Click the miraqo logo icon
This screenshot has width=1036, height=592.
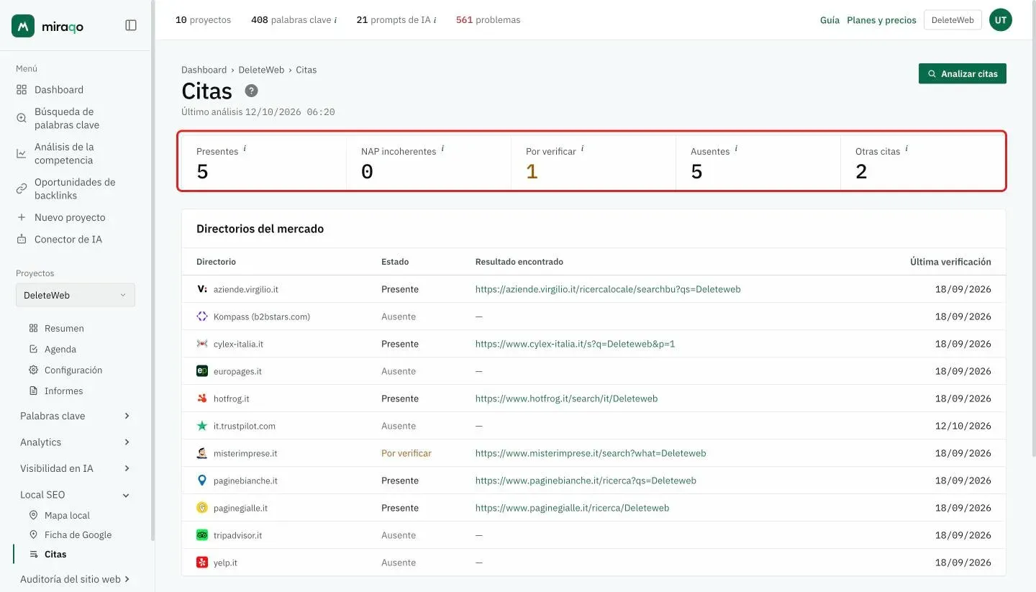[23, 26]
